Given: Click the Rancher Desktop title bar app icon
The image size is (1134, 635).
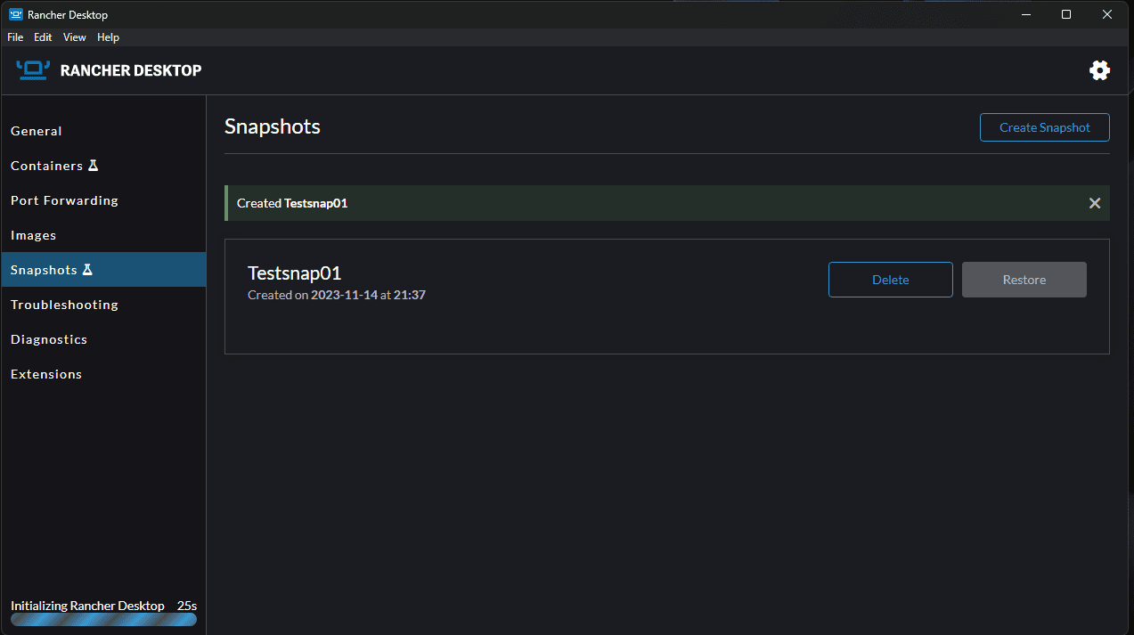Looking at the screenshot, I should [x=15, y=14].
